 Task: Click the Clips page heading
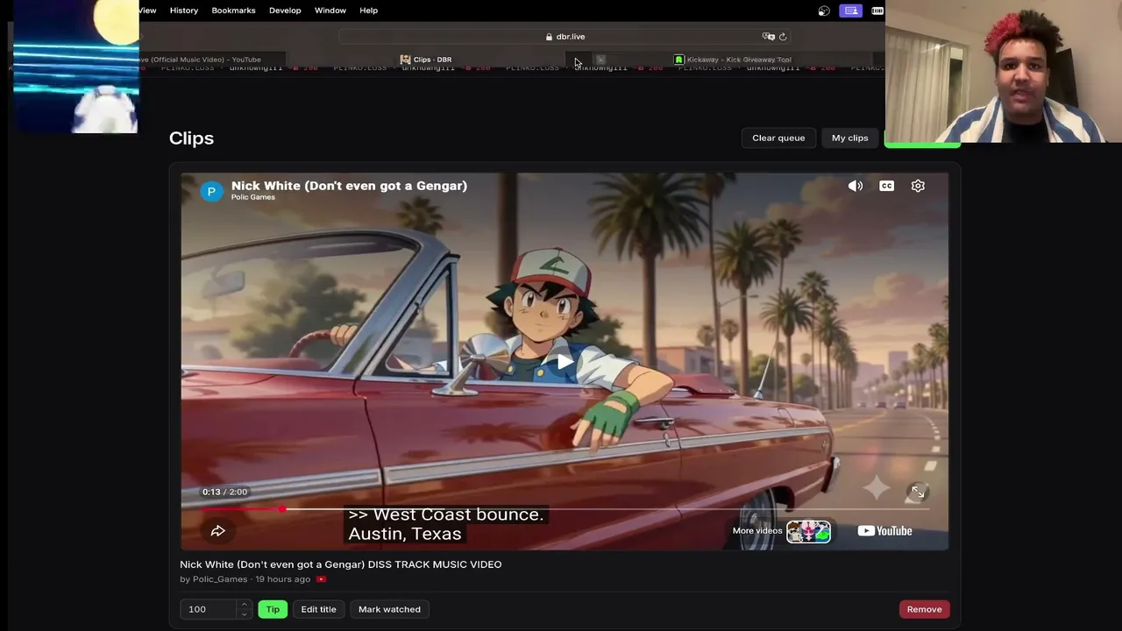[191, 138]
